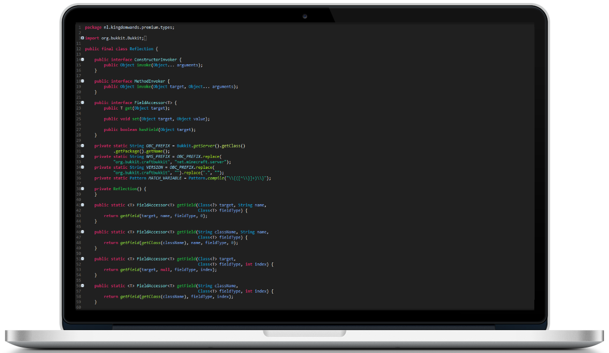
Task: Fold the getField method at line 46
Action: pos(82,232)
